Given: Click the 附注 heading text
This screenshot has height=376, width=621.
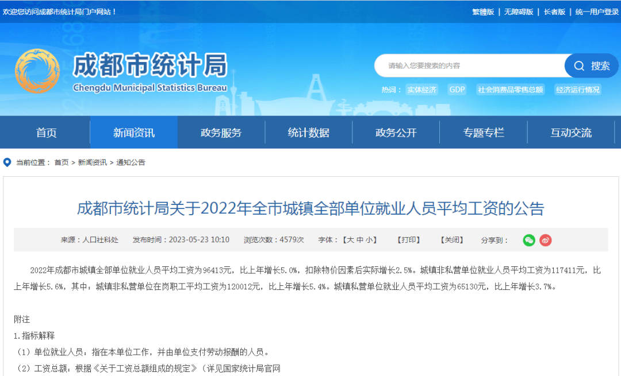Looking at the screenshot, I should pyautogui.click(x=22, y=320).
